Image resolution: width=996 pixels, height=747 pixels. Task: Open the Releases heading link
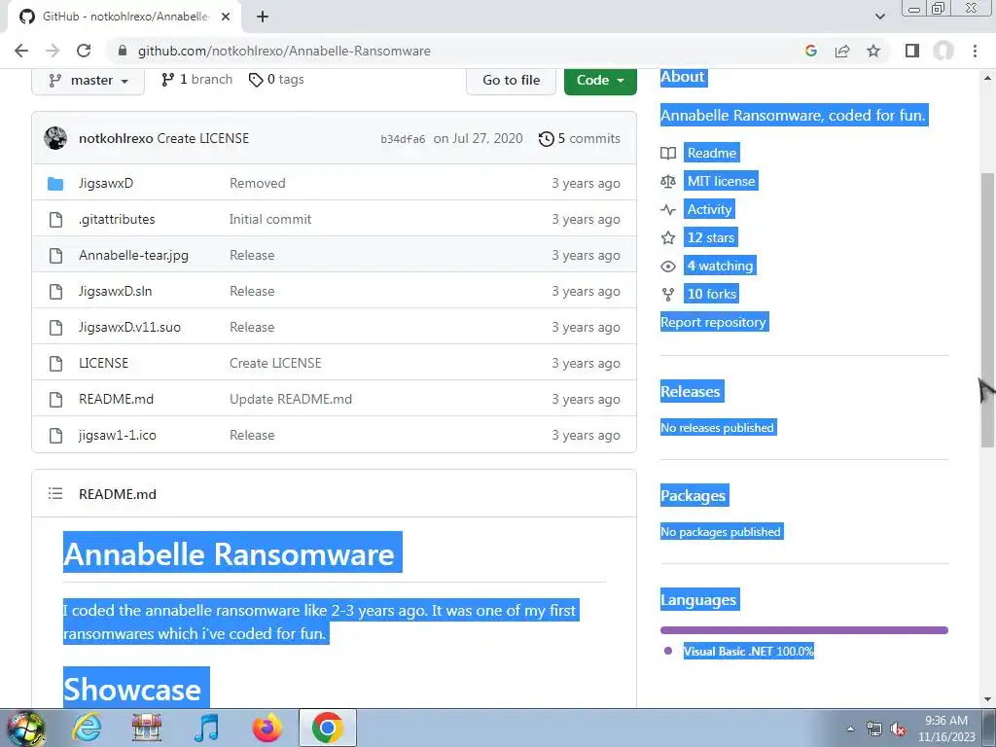coord(692,391)
